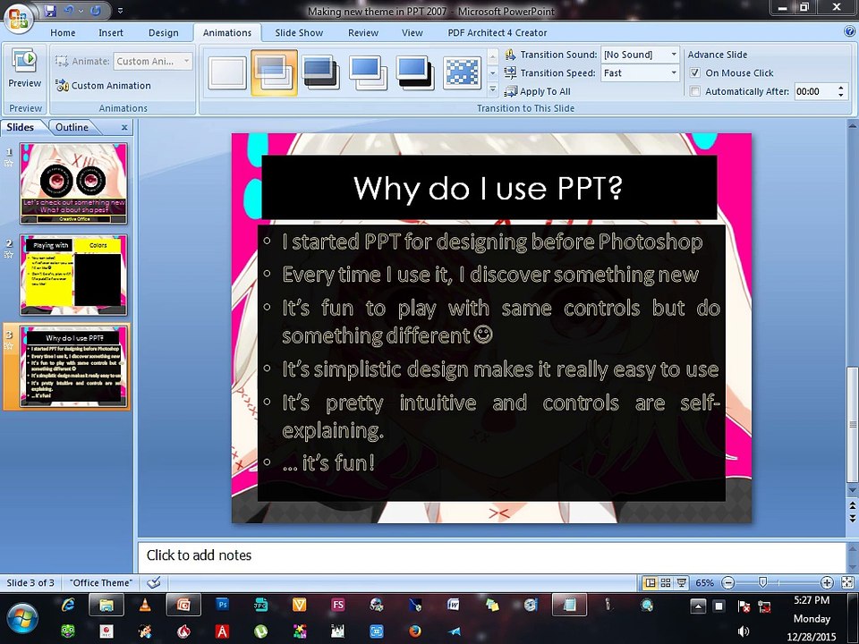Click the taskbar clock 5:27 PM
859x644 pixels.
point(812,601)
